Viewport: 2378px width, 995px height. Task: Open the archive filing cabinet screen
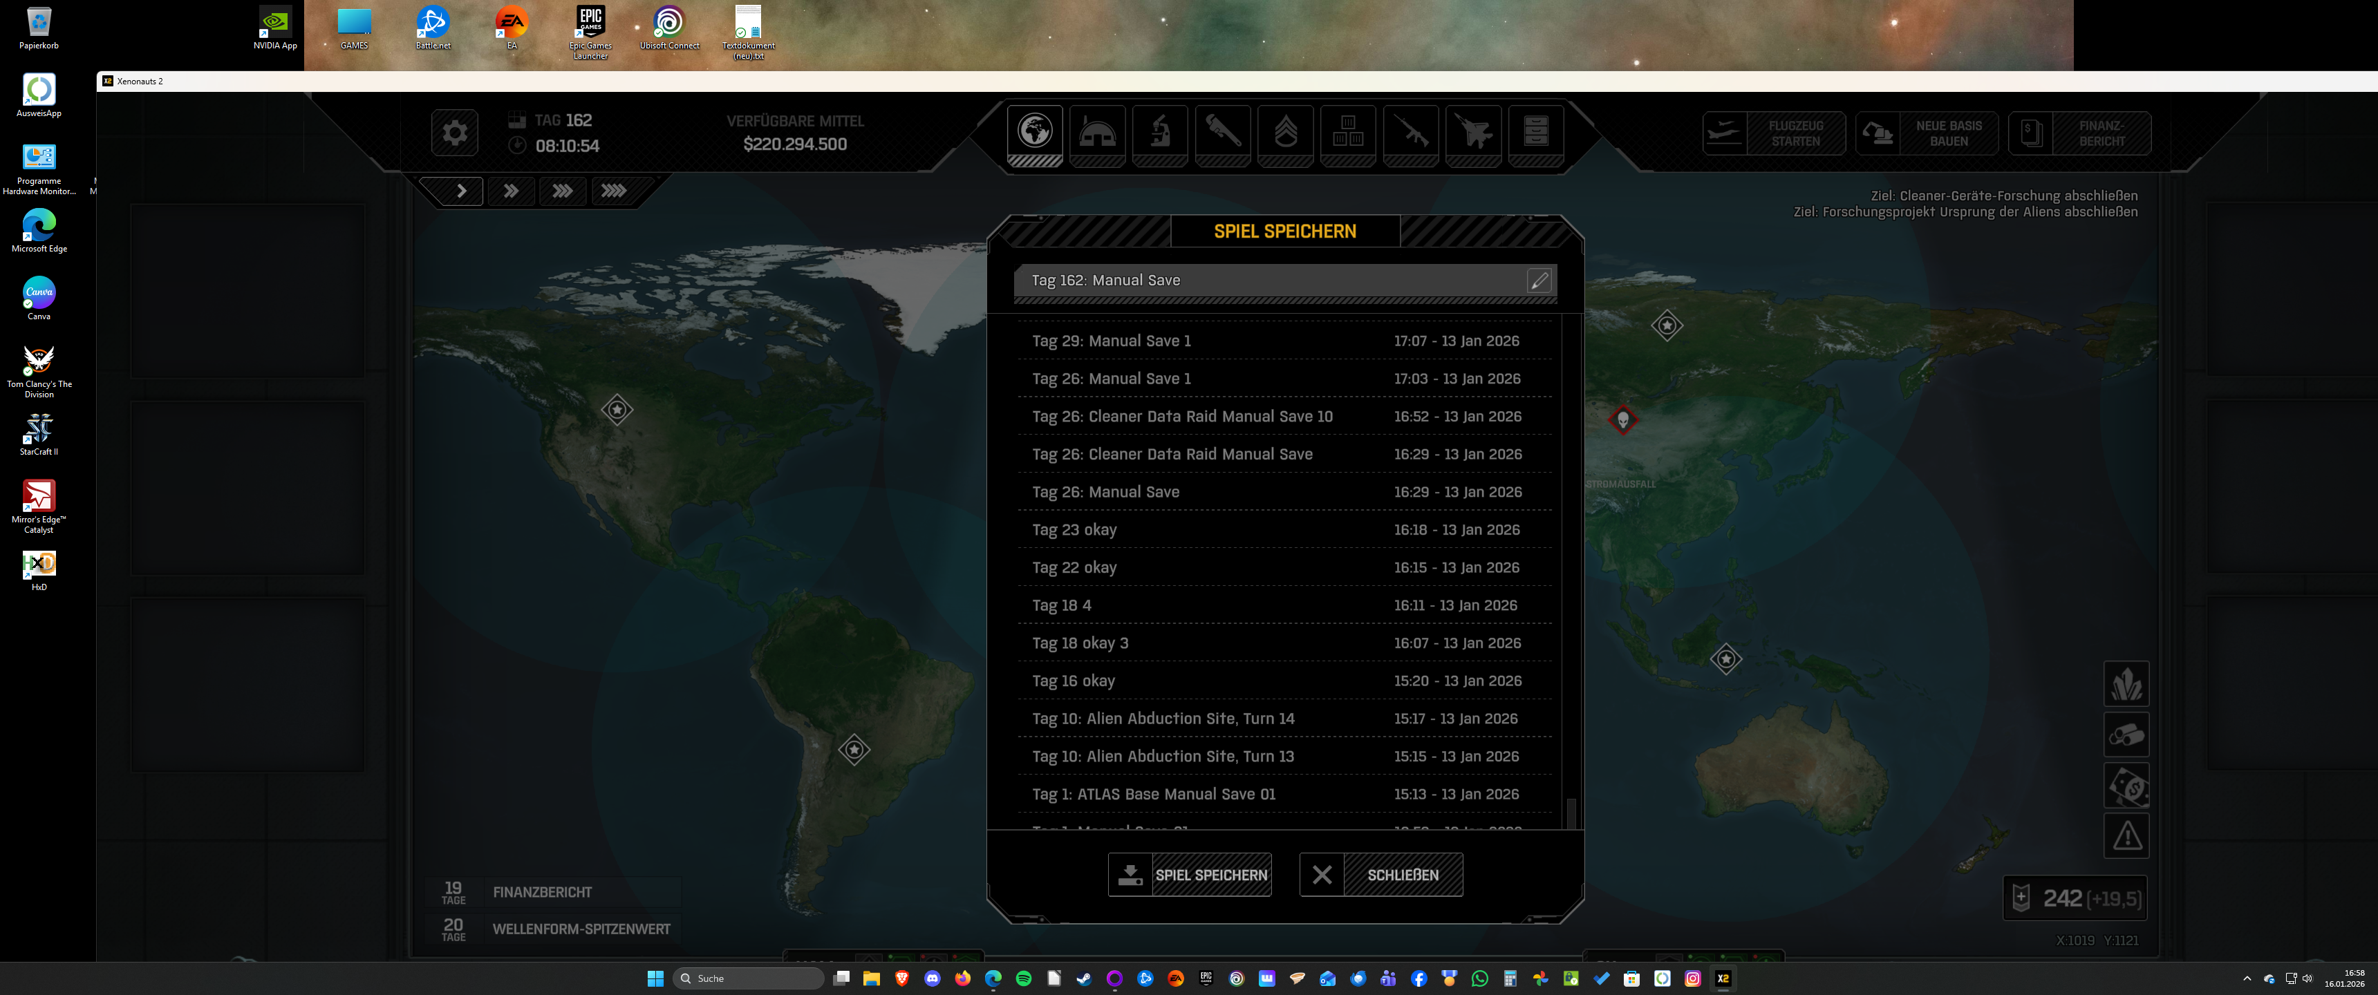(1535, 133)
